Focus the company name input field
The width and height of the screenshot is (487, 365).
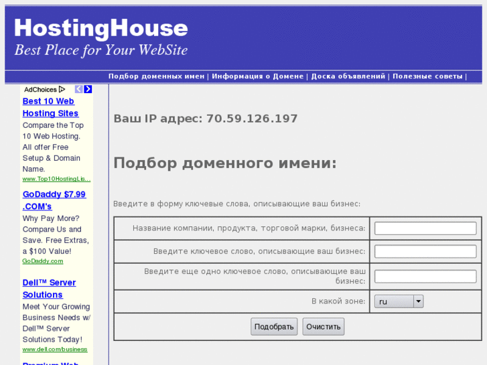(x=425, y=228)
